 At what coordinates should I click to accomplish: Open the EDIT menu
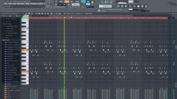coord(10,4)
